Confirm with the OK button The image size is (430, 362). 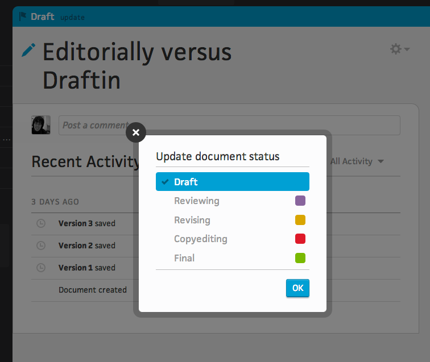click(x=297, y=288)
